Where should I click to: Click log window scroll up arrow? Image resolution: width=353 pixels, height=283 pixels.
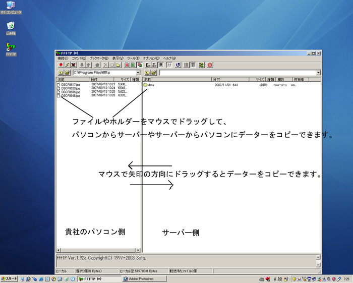[x=318, y=257]
